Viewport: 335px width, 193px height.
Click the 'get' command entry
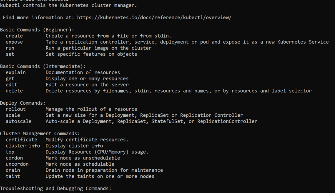(10, 79)
